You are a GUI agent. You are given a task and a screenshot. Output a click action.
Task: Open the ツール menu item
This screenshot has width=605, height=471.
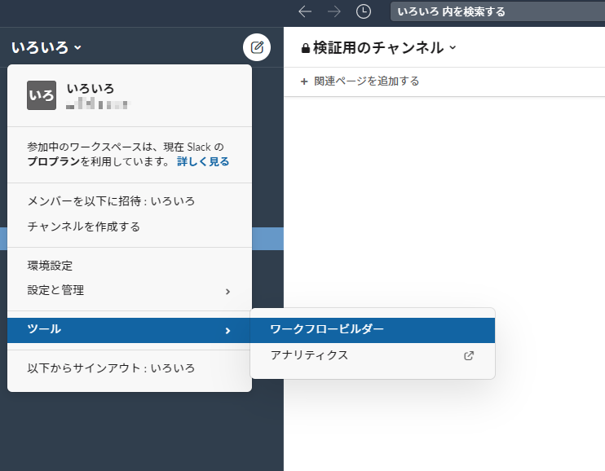coord(130,330)
